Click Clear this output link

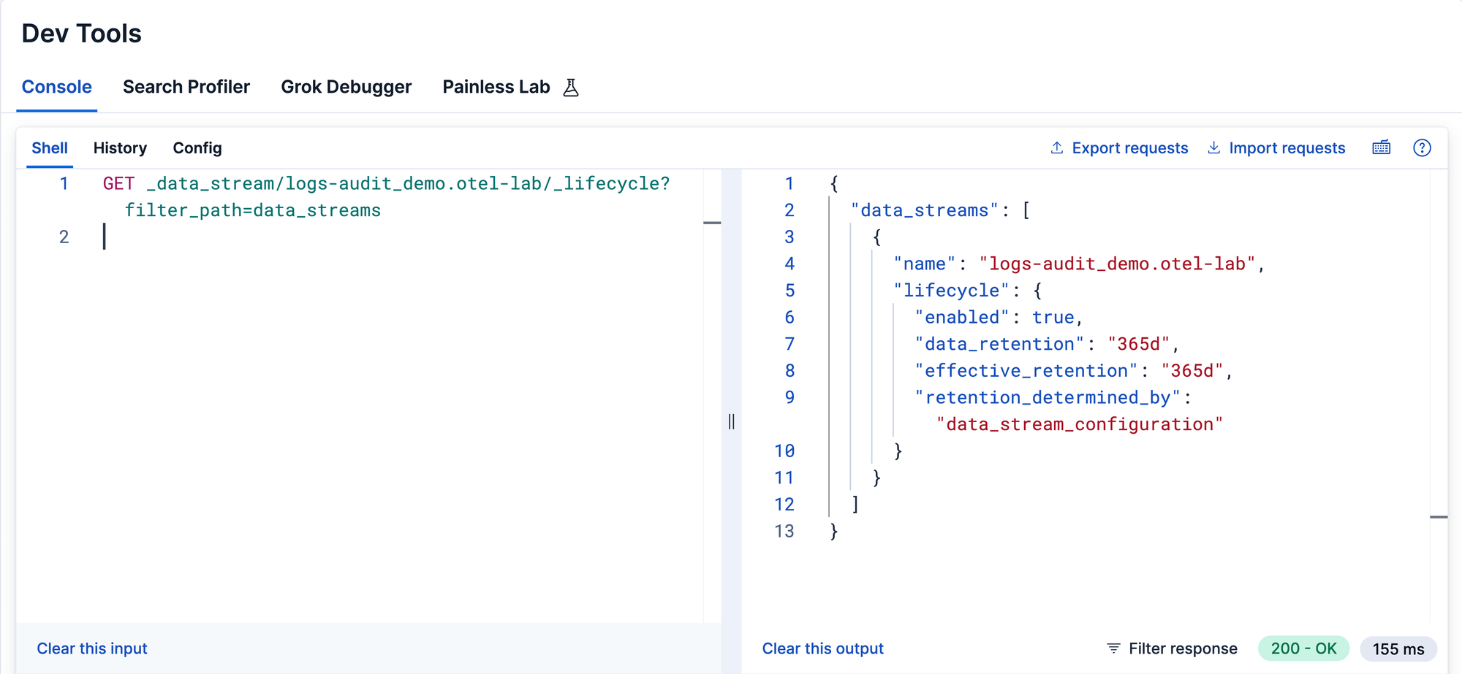point(823,648)
